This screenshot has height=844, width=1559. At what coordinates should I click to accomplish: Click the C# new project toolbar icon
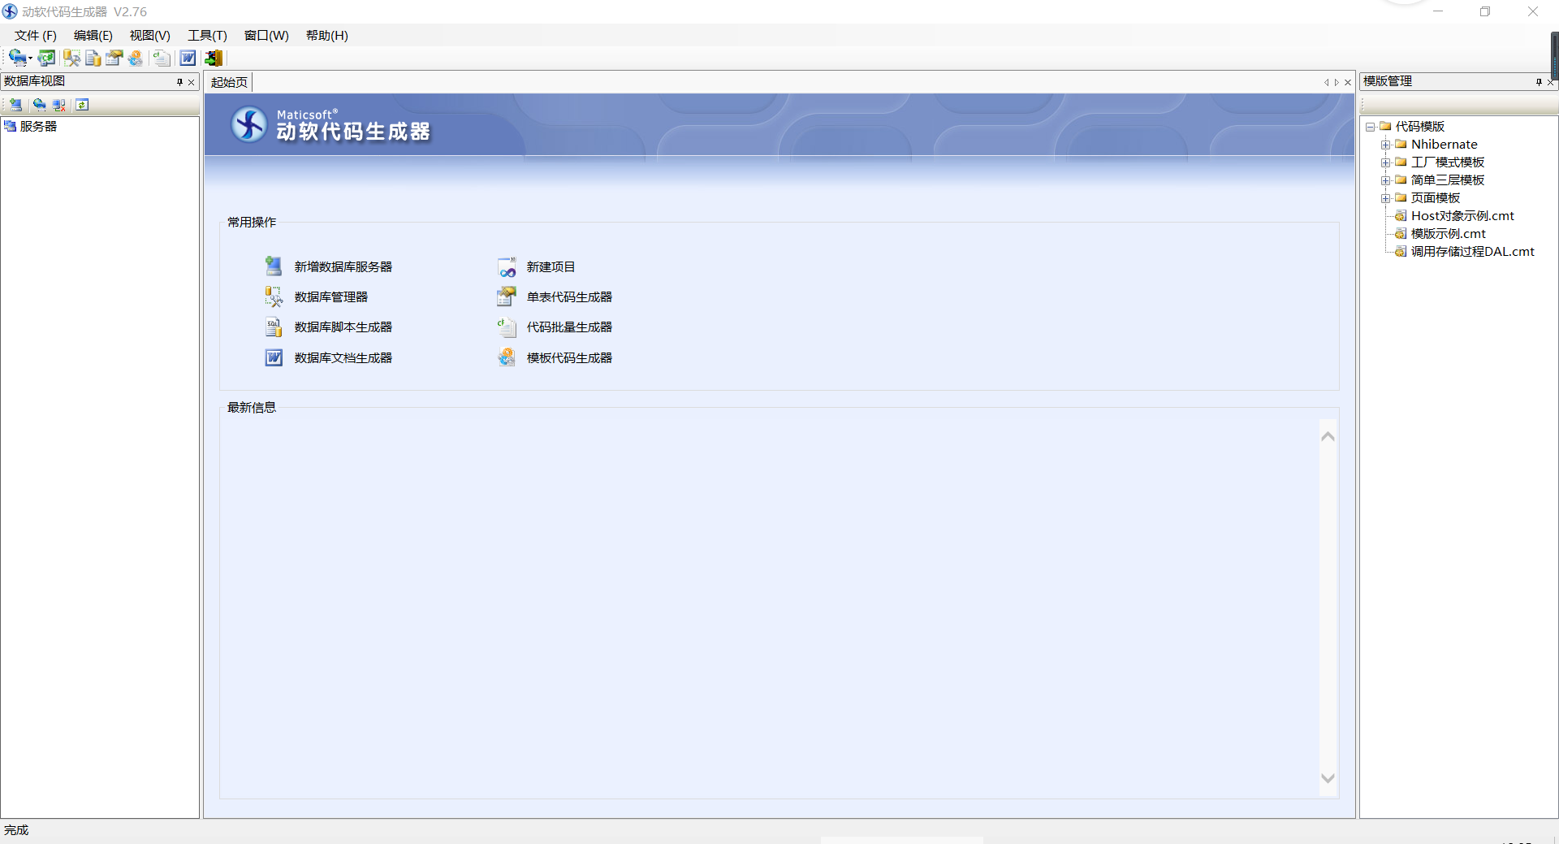[x=46, y=58]
